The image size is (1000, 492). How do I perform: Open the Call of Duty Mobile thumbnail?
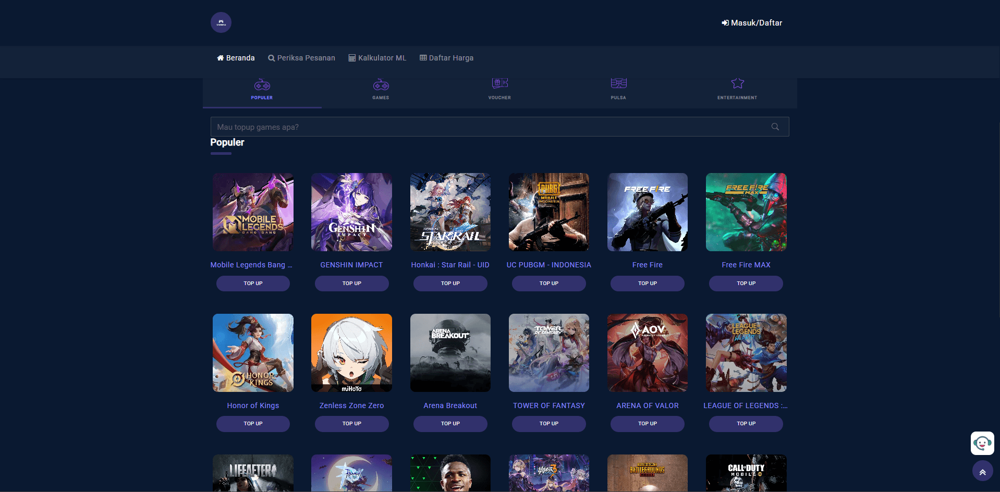(x=746, y=473)
